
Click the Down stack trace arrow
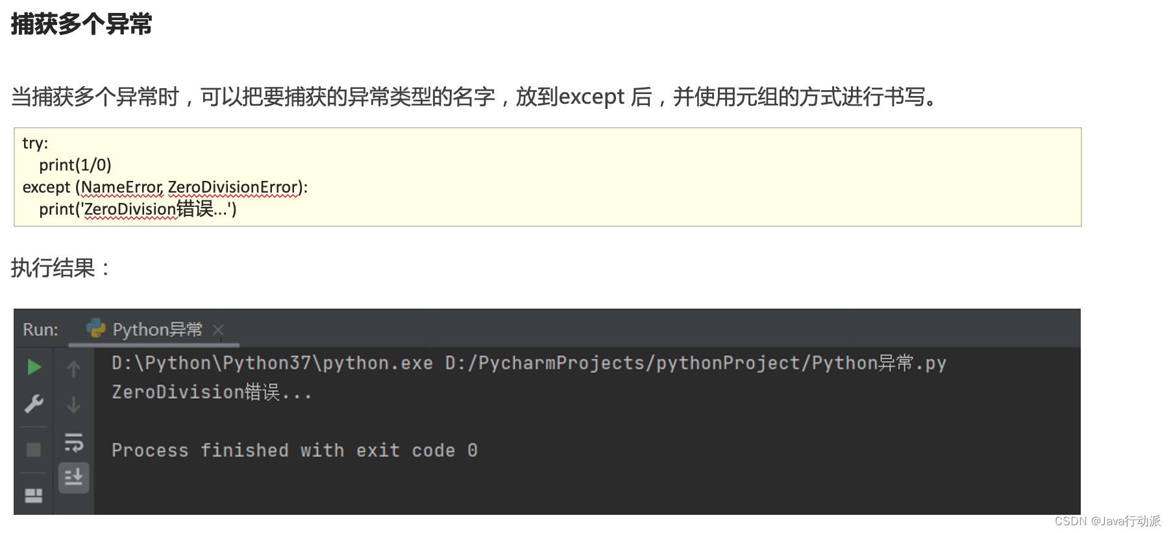point(73,405)
